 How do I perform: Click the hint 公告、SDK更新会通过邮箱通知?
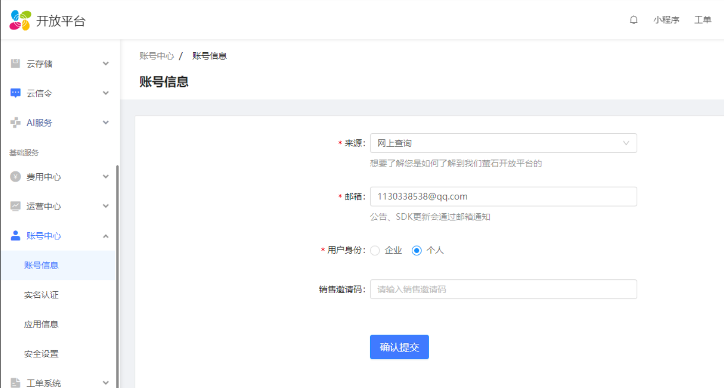[430, 217]
